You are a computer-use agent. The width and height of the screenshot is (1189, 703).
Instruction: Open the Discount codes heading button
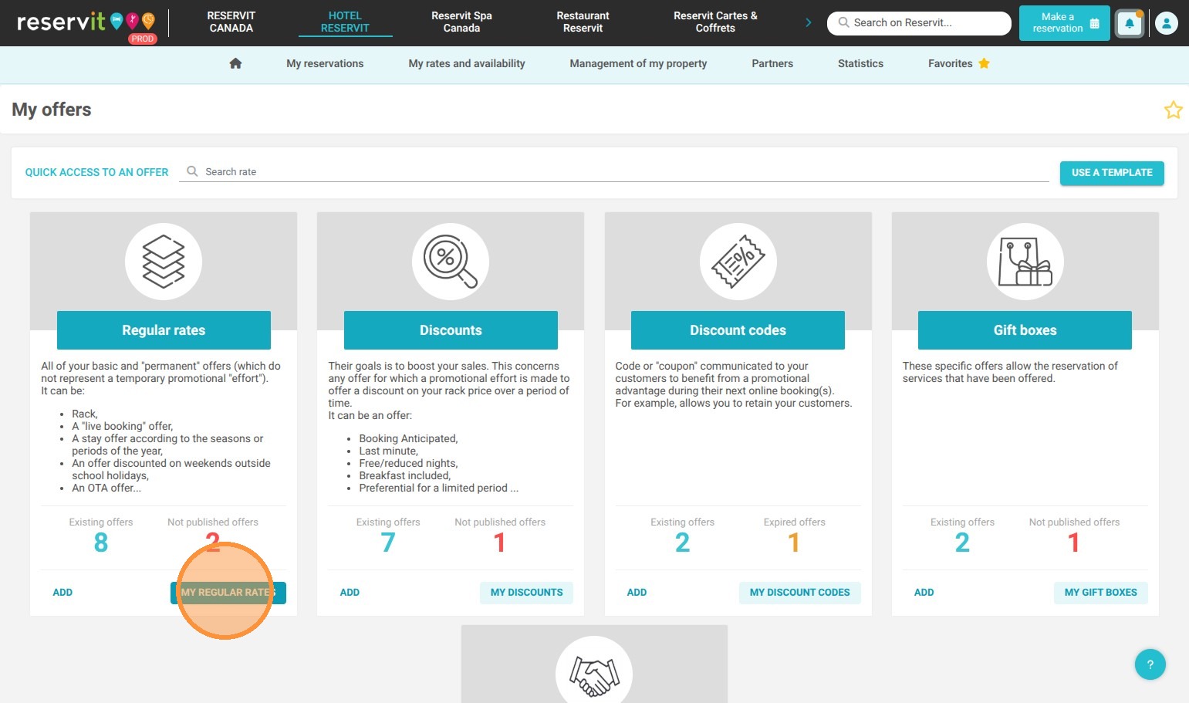click(x=738, y=330)
